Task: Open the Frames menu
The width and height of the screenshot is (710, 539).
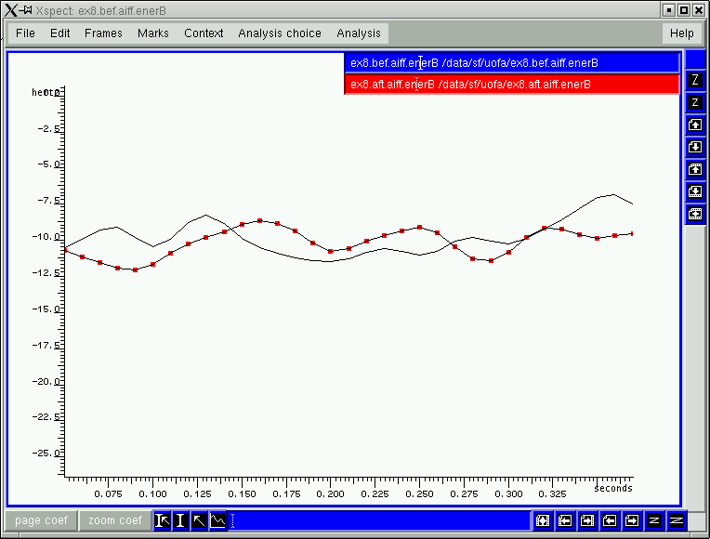Action: tap(103, 33)
